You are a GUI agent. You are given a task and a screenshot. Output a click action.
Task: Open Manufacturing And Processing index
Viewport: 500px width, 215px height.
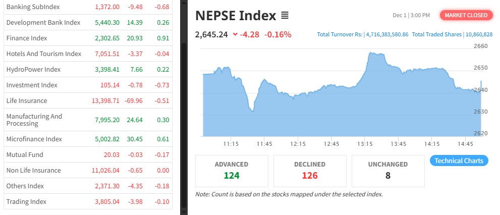point(34,120)
